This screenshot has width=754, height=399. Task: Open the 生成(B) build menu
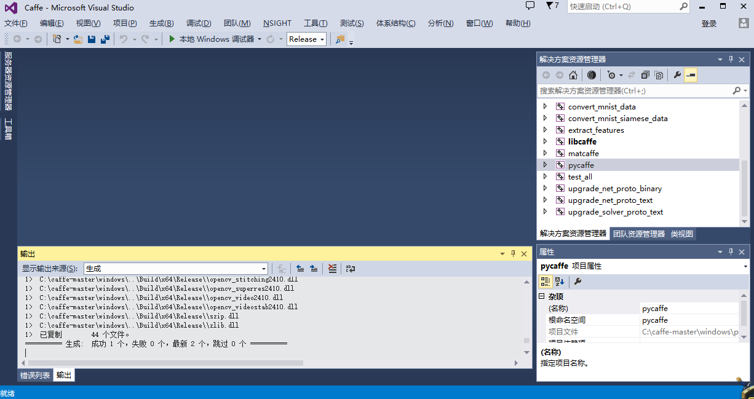pos(161,23)
